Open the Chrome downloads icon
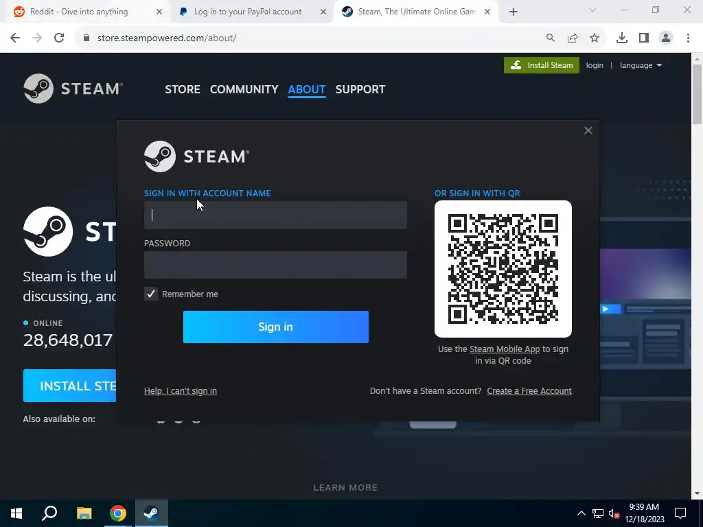703x527 pixels. coord(622,38)
